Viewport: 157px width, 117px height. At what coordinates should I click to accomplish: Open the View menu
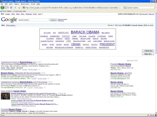coord(11,4)
